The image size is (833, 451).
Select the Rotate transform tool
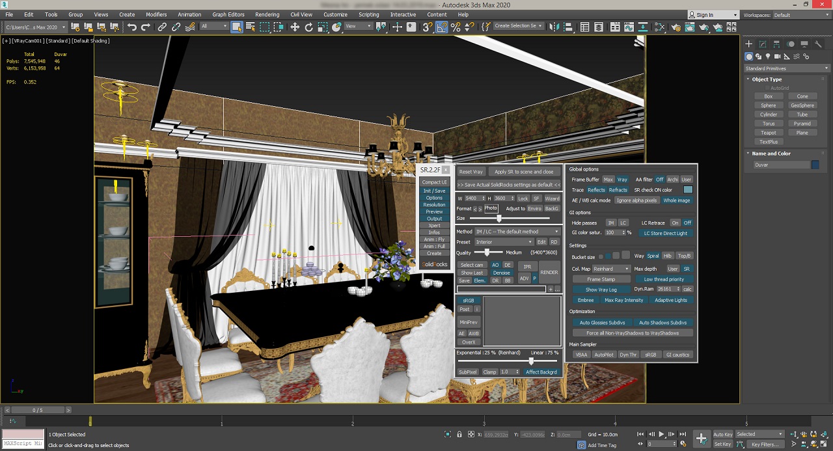(x=308, y=27)
